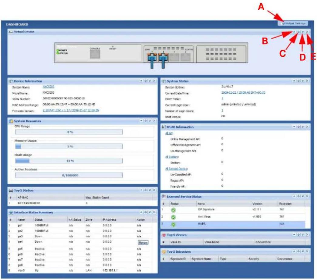This screenshot has height=279, width=317.
Task: Close the Top 5 Viruses widget
Action: (x=307, y=234)
